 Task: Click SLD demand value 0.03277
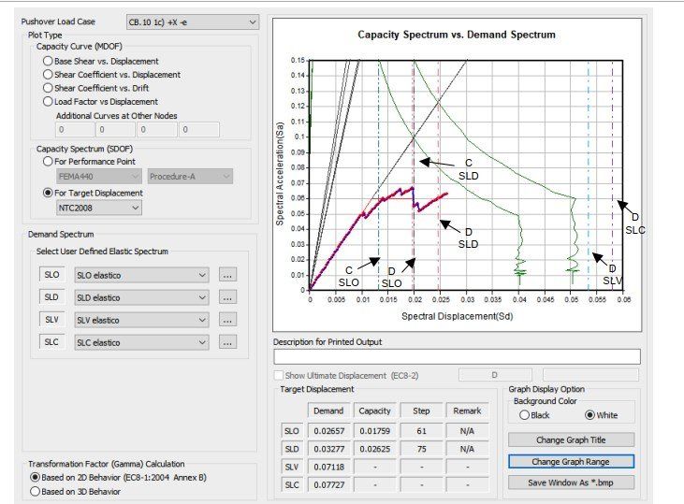point(329,449)
